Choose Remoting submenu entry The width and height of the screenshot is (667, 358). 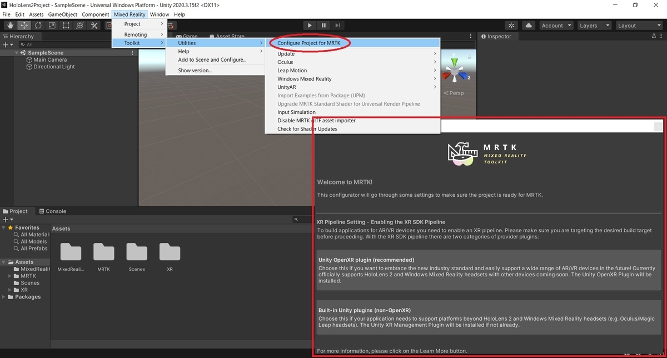[139, 34]
